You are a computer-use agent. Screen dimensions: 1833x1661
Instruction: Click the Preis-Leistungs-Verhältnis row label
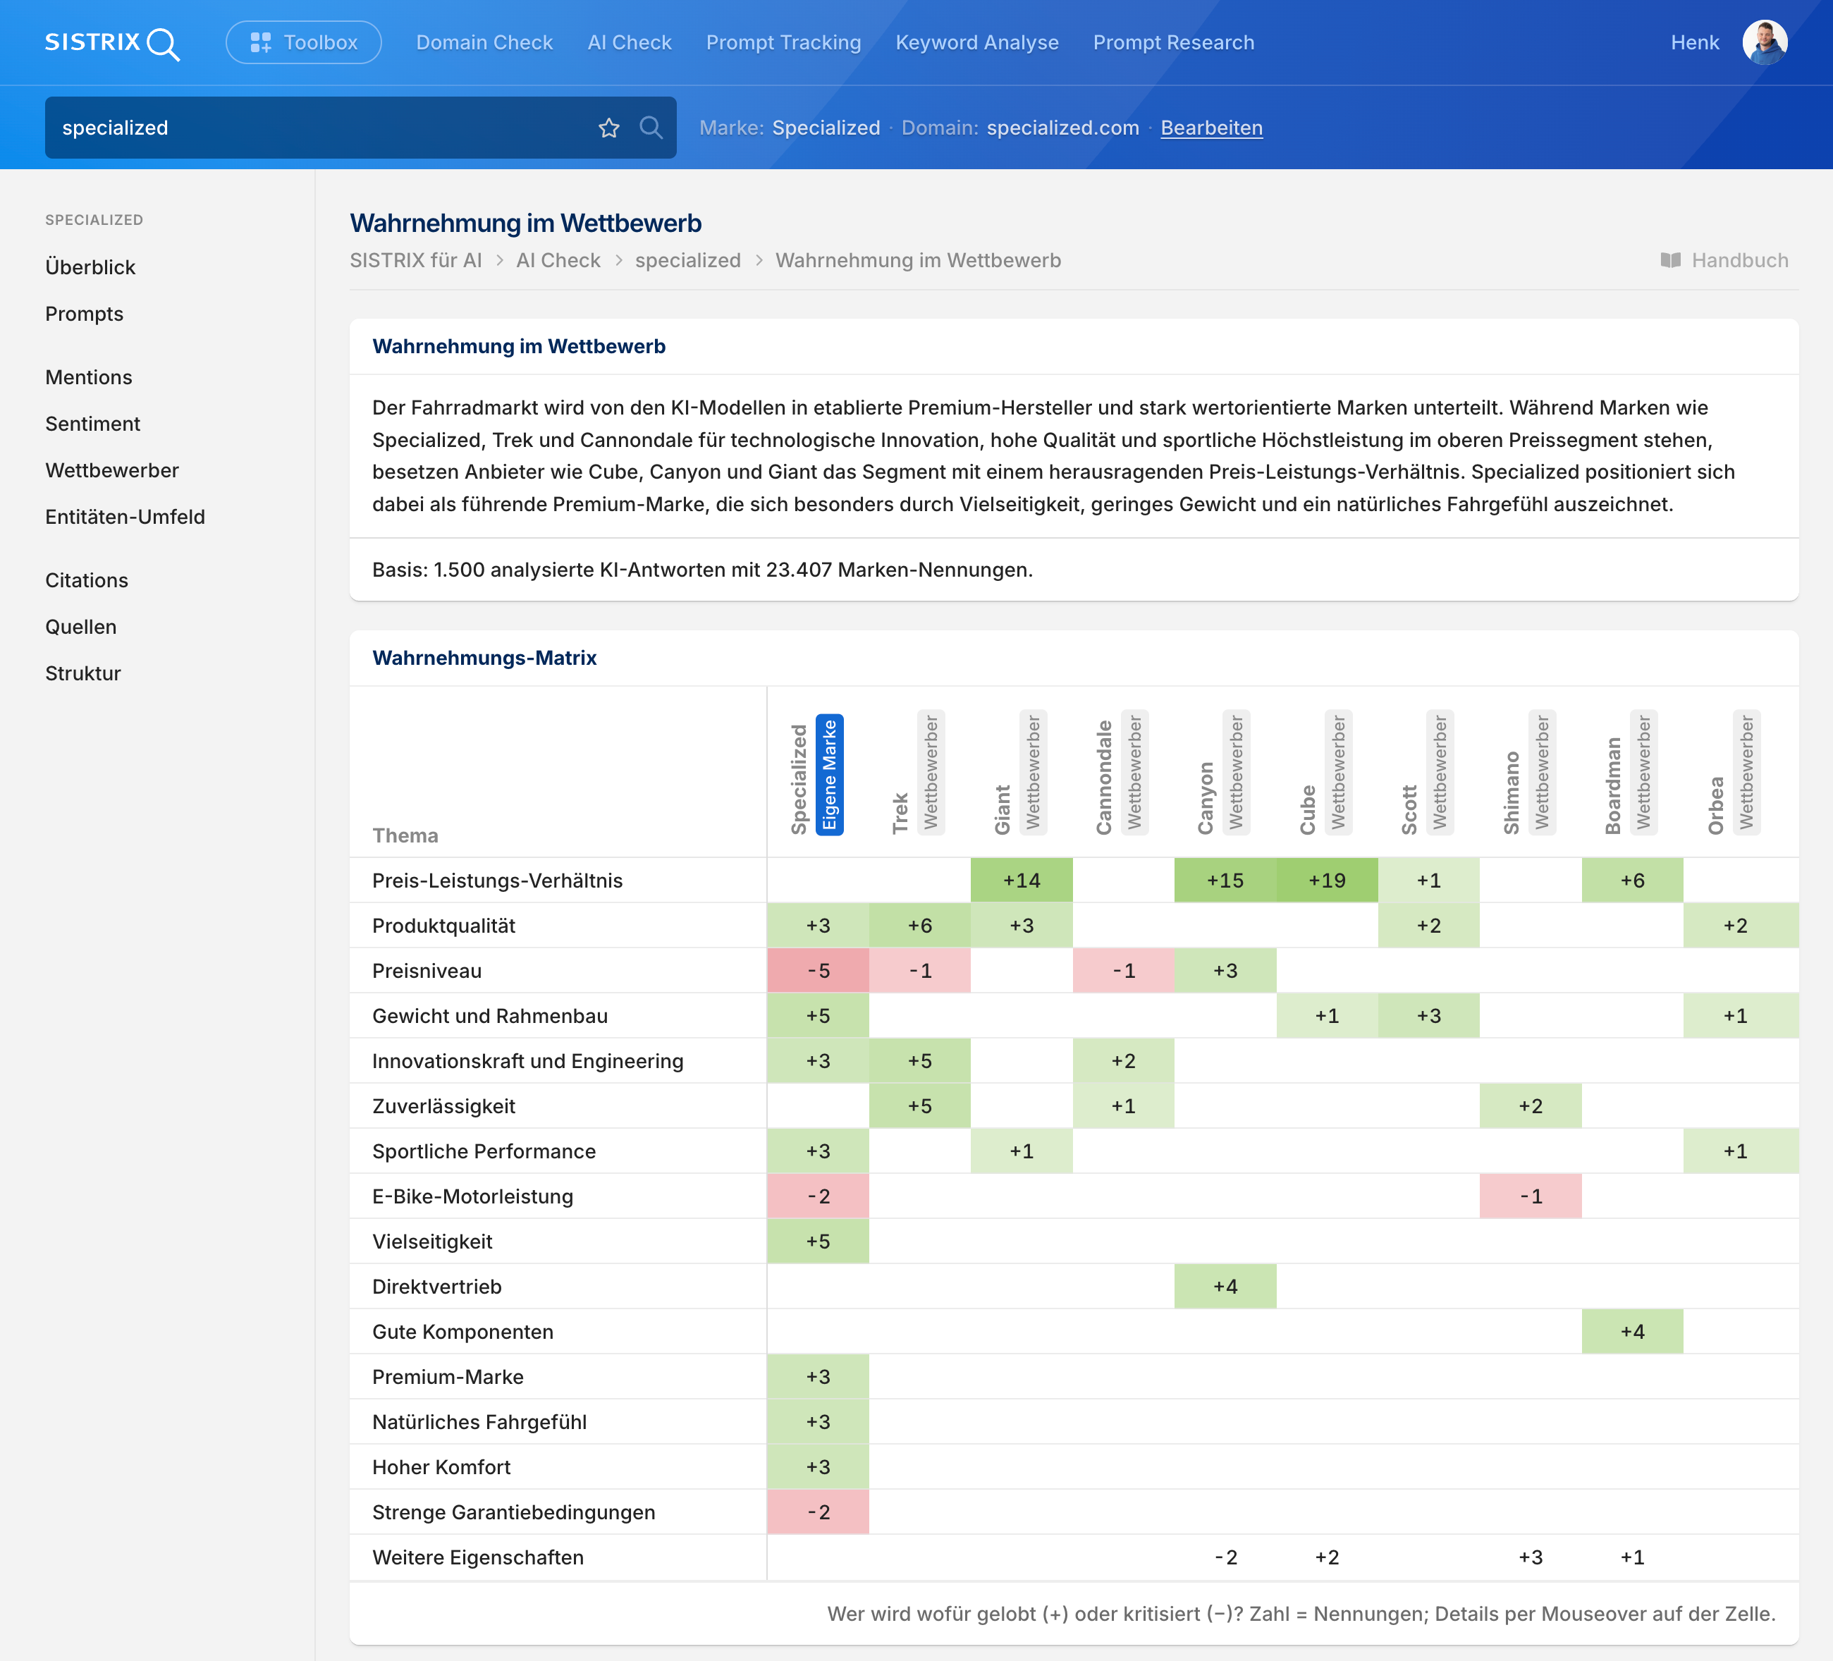click(x=497, y=880)
